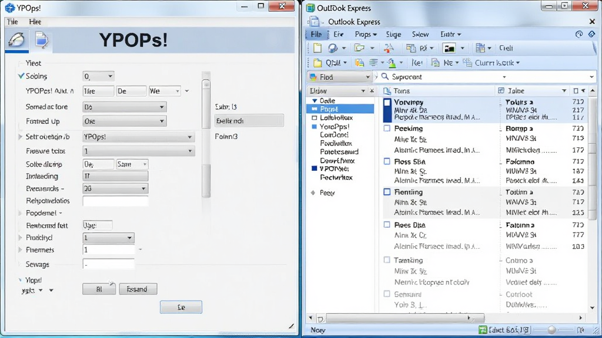Screen dimensions: 602x338
Task: Check the Vorvimpy message checkbox
Action: pos(387,102)
